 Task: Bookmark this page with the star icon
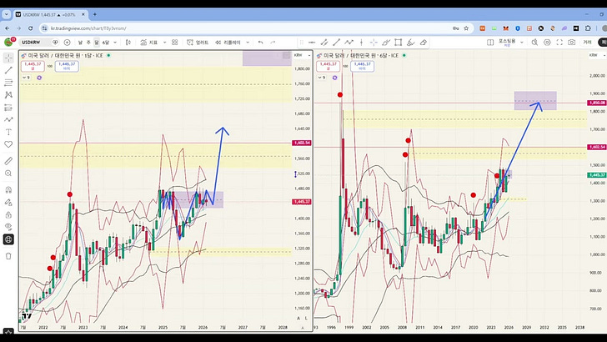pyautogui.click(x=466, y=28)
